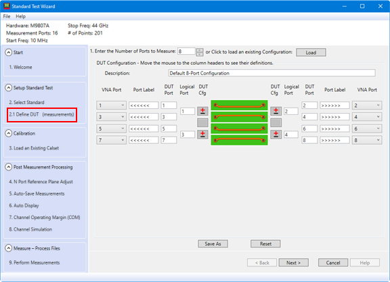Collapse Post Measurement Processing section
The image size is (390, 282).
(8, 167)
